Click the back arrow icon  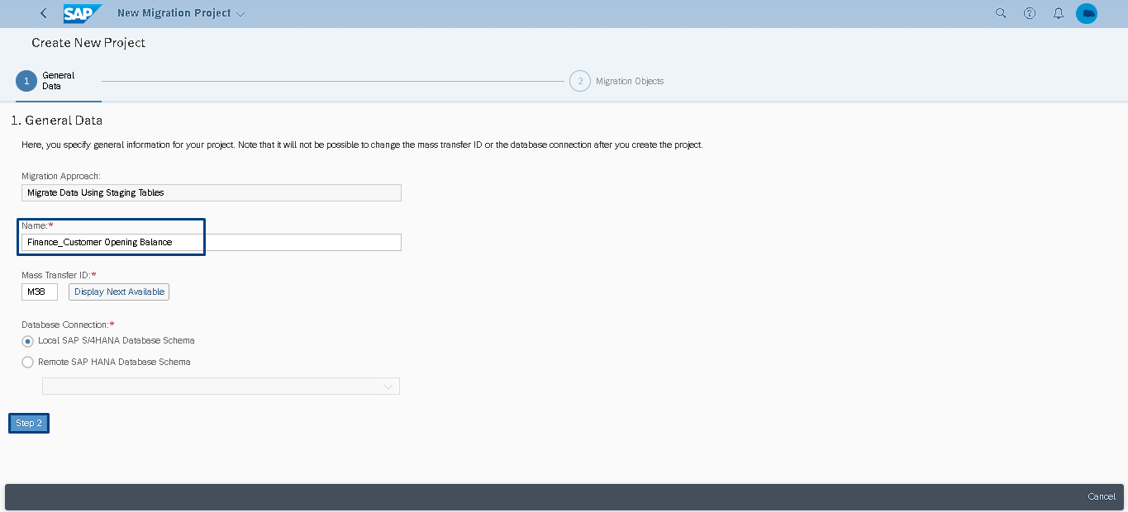44,13
